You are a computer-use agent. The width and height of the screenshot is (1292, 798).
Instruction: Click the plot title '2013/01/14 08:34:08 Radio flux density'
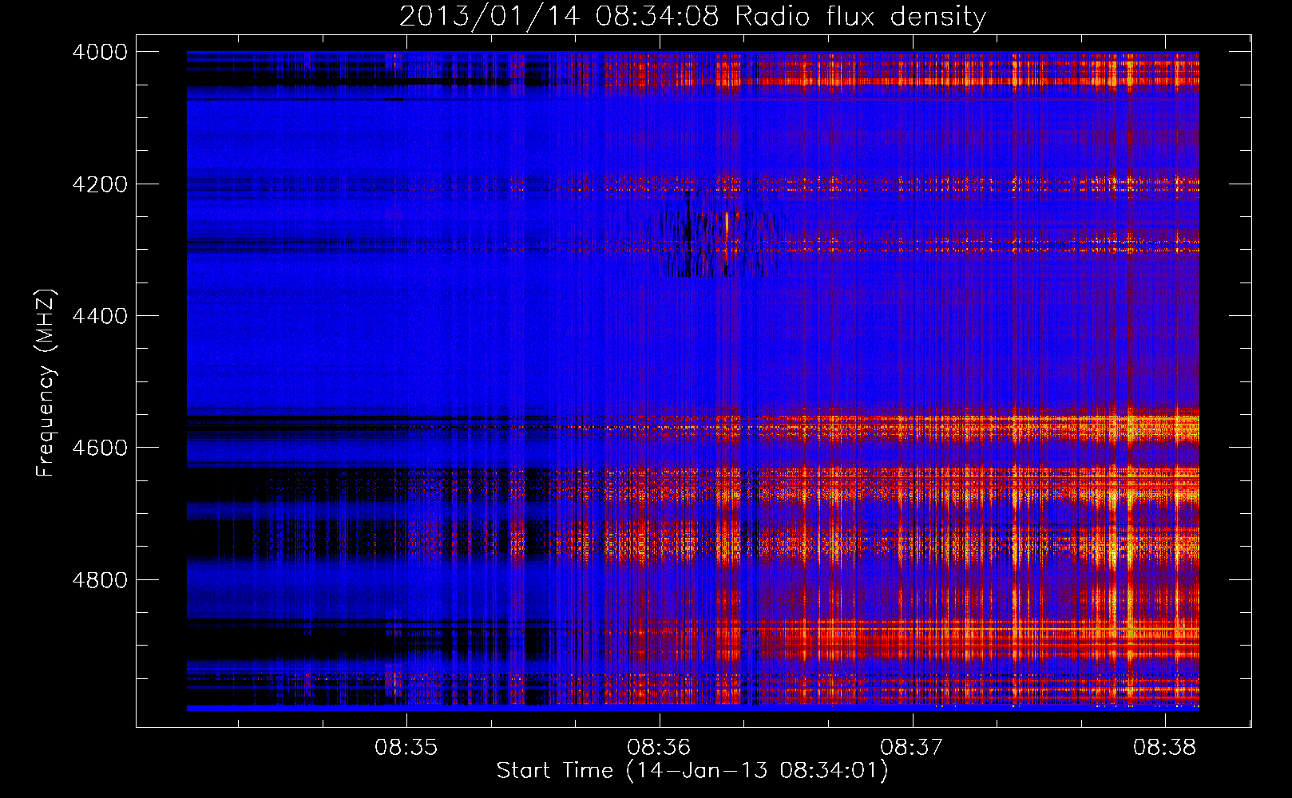click(693, 16)
